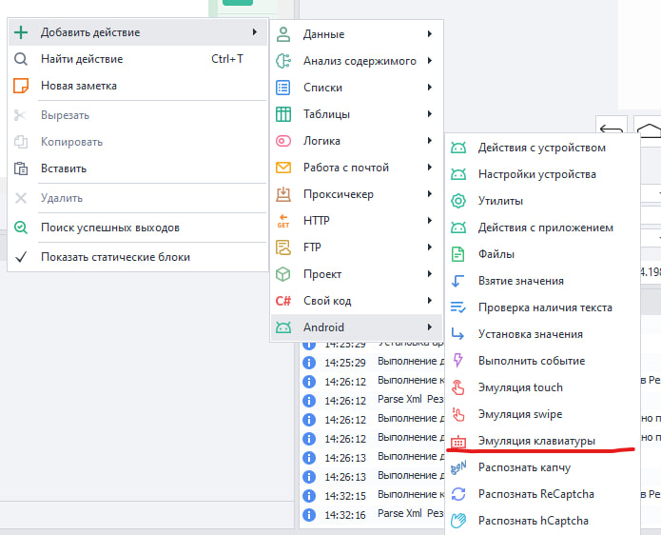Expand the Логика submenu arrow

429,141
